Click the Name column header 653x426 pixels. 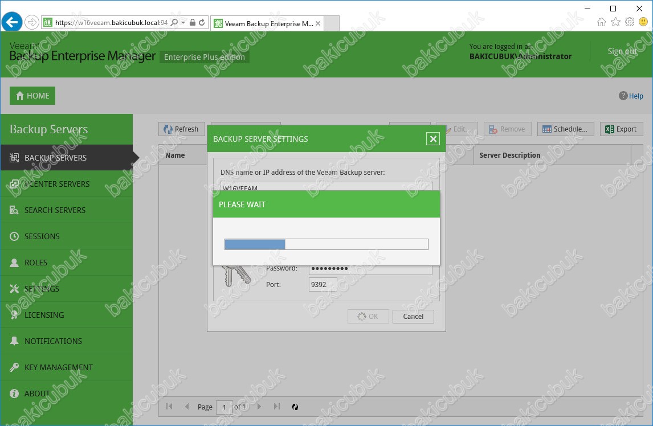tap(175, 155)
